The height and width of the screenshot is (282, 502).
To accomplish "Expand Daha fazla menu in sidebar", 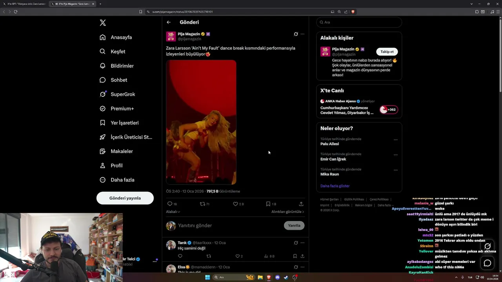I will click(x=117, y=180).
